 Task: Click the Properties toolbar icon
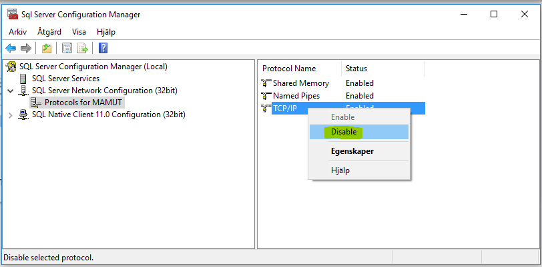click(x=67, y=48)
